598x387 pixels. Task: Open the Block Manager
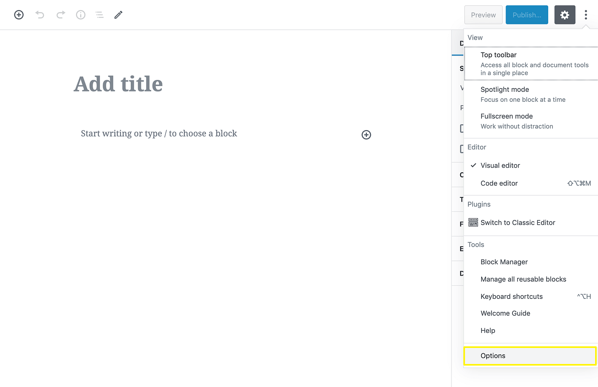[504, 262]
